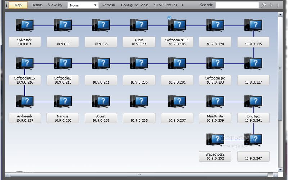
Task: Expand the toolbar overflow arrow after SNMP Profiles
Action: click(x=183, y=5)
